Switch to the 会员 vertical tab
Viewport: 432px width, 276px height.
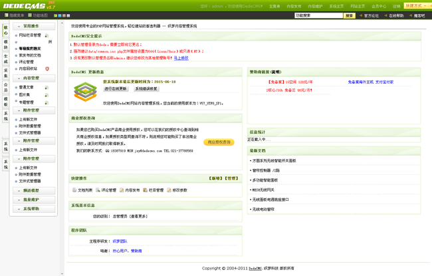6,88
